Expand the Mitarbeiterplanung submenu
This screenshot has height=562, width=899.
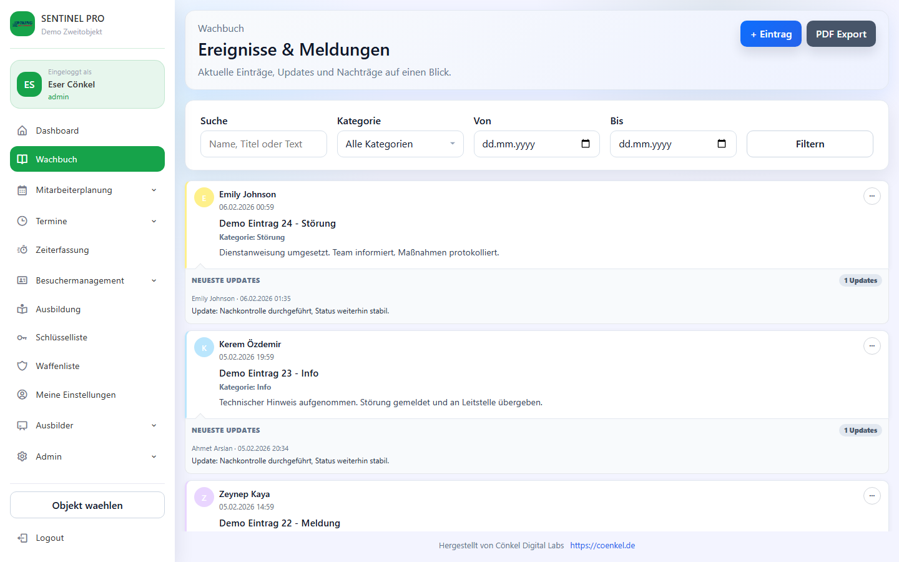click(x=154, y=190)
